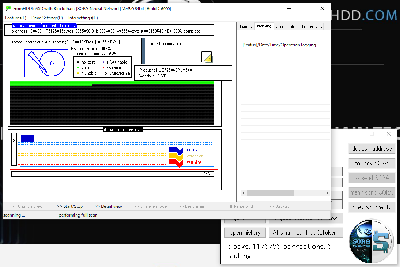
Task: Open the Detail view
Action: 108,206
